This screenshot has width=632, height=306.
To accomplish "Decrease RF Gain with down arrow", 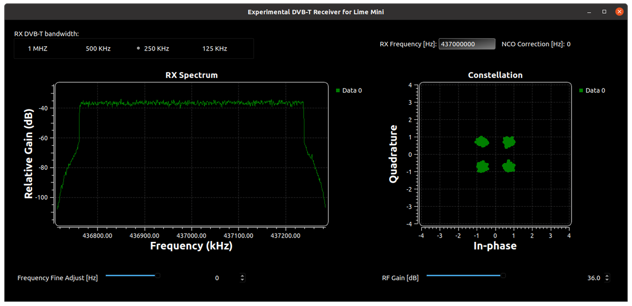I will pos(607,280).
